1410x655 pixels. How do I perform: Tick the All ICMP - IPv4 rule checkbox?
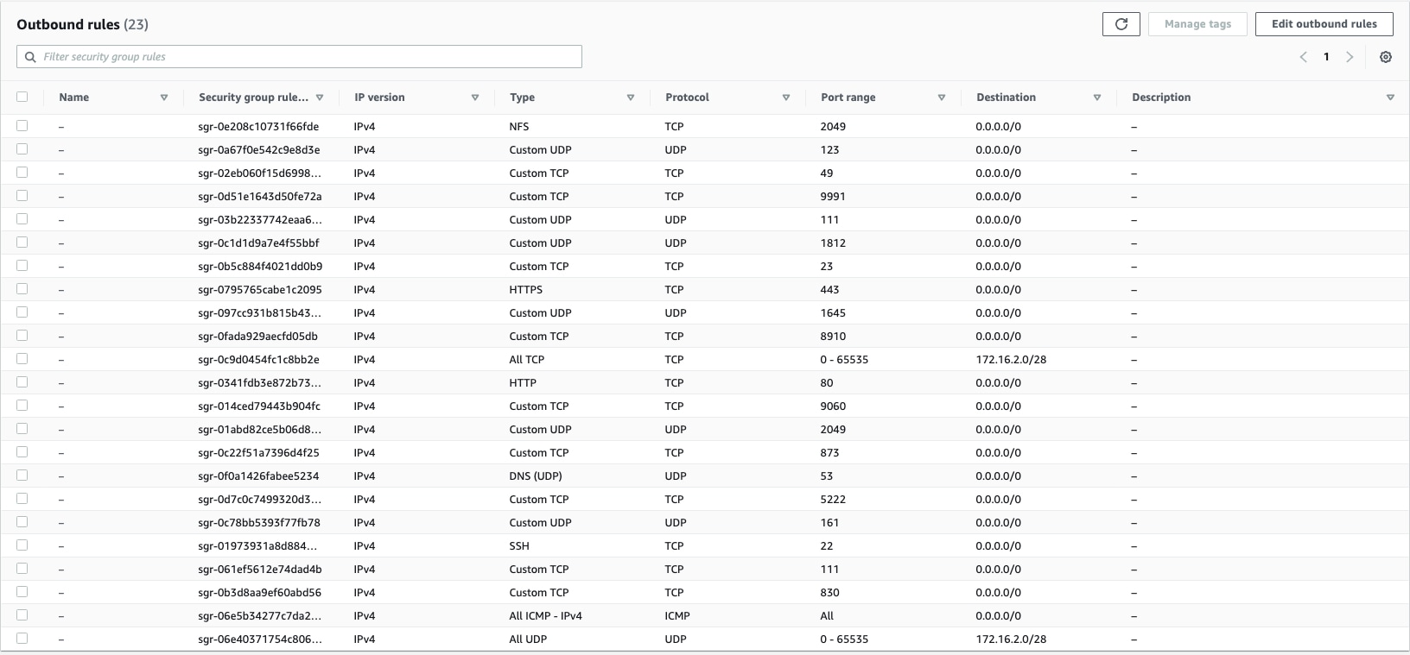(x=22, y=615)
